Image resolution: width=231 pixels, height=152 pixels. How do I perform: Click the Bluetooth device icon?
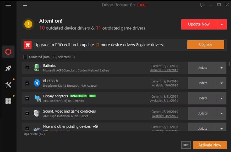[x=37, y=83]
